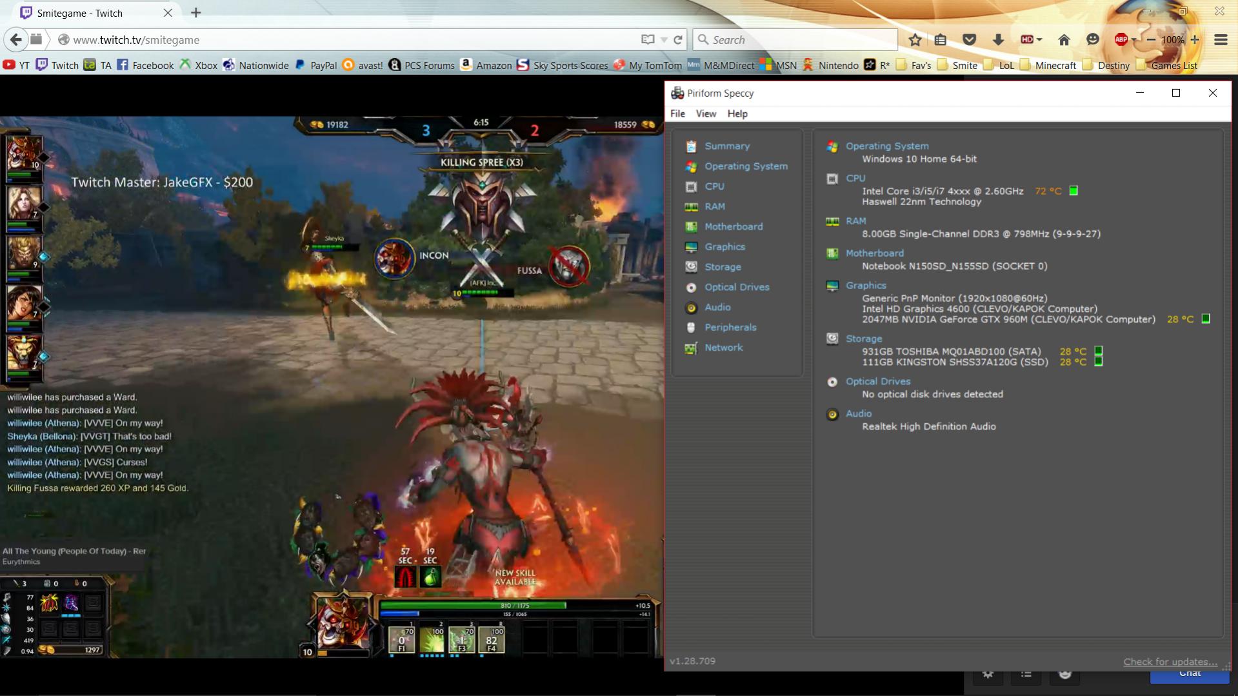
Task: Click the TOSHIBA drive temperature green indicator
Action: pos(1098,352)
